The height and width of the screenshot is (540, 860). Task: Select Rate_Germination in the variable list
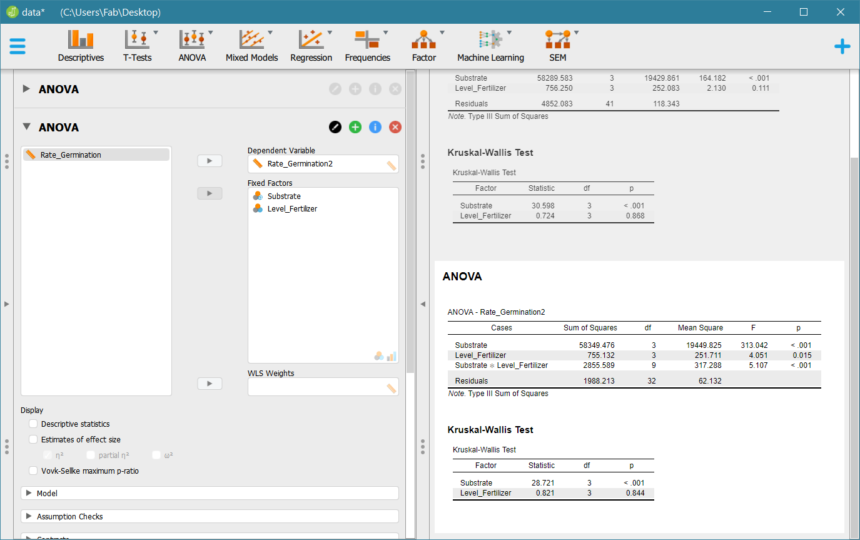[96, 155]
